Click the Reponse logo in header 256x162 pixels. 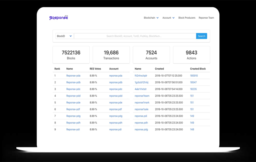tap(59, 18)
